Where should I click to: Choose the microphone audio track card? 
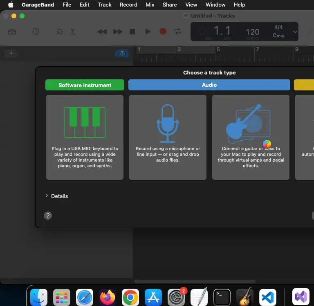168,137
